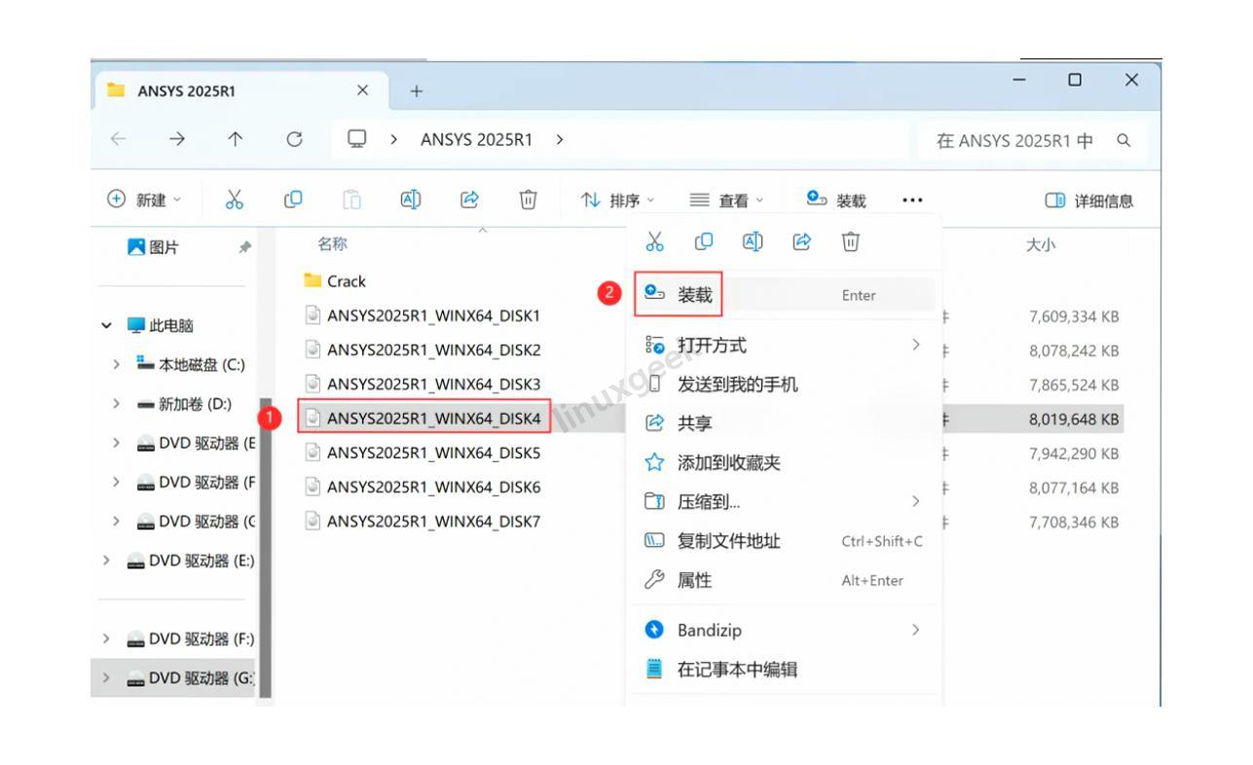The width and height of the screenshot is (1253, 765).
Task: Refresh the current folder
Action: coord(293,139)
